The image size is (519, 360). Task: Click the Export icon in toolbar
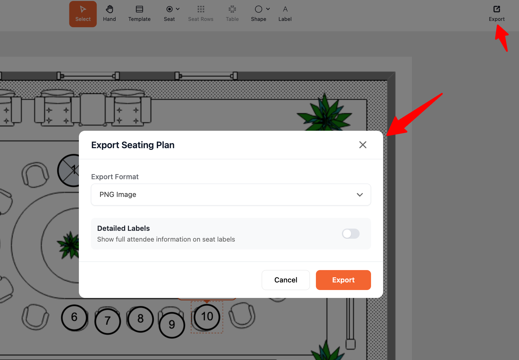click(x=497, y=9)
